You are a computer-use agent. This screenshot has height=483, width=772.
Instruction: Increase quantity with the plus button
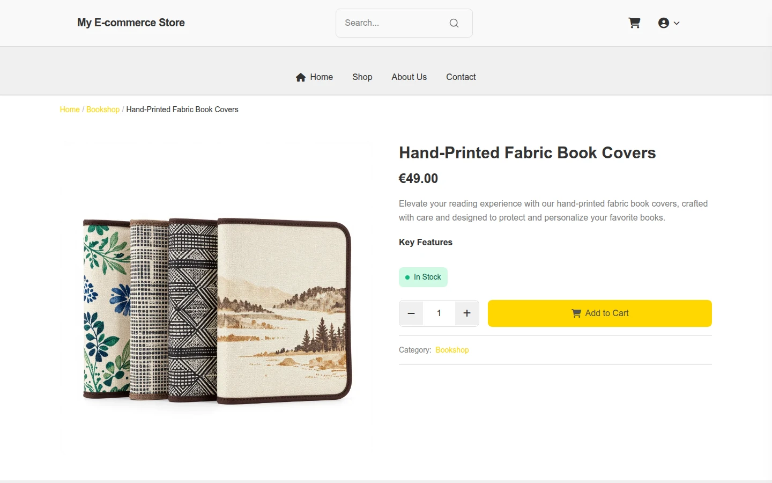pos(467,313)
